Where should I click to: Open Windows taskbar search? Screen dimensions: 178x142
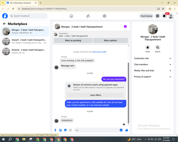[10, 139]
